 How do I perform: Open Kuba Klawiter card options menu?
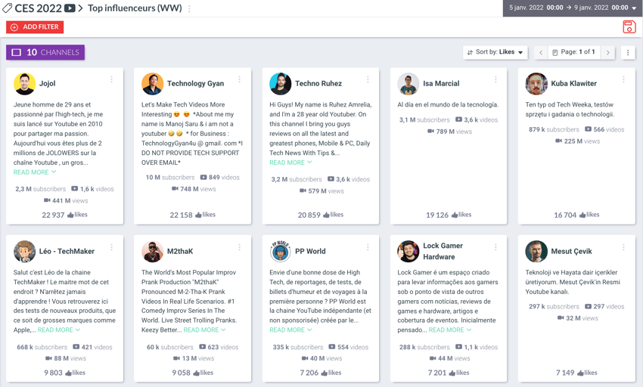pyautogui.click(x=624, y=79)
